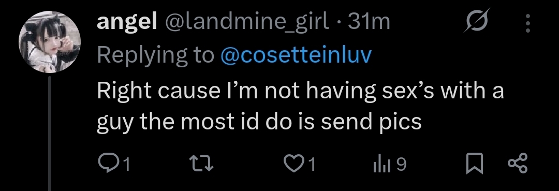The image size is (559, 191).
Task: Click the like count number 1
Action: click(x=311, y=165)
